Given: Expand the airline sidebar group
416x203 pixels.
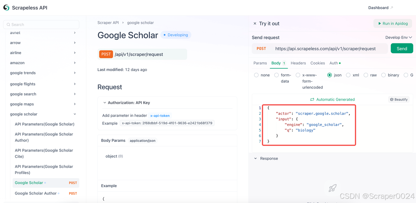Looking at the screenshot, I should pyautogui.click(x=75, y=53).
